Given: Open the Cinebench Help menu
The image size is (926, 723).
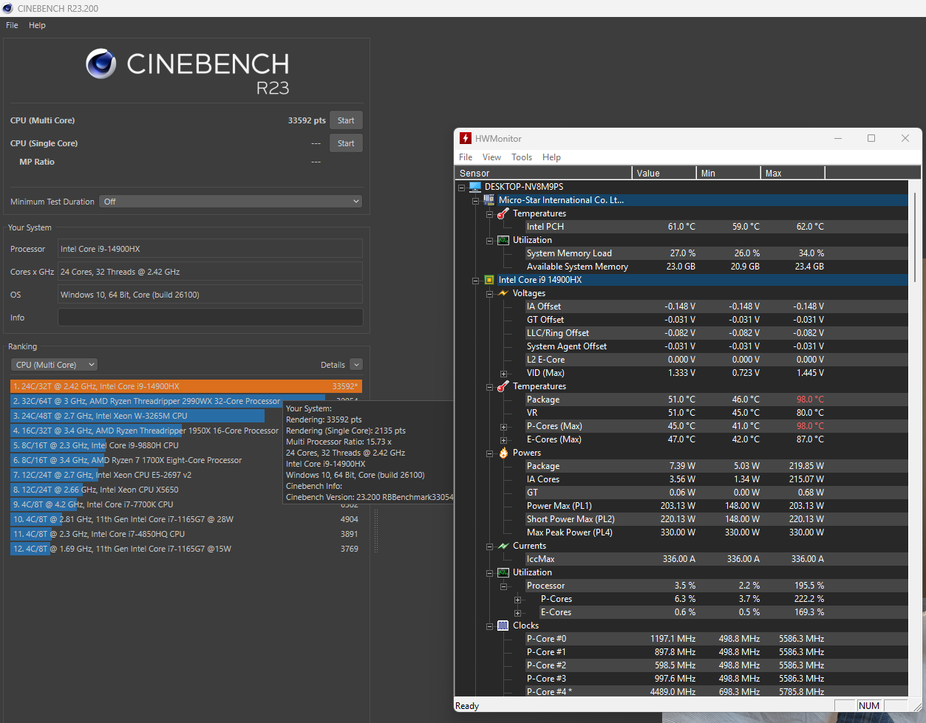Looking at the screenshot, I should pyautogui.click(x=37, y=25).
